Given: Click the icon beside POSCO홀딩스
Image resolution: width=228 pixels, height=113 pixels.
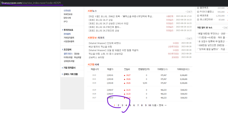Looking at the screenshot, I should [198, 12].
